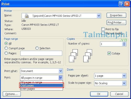Click the Find Printer button
The height and width of the screenshot is (99, 131).
pos(116,22)
